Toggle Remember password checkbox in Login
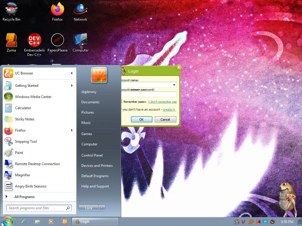The width and height of the screenshot is (302, 226). click(x=121, y=102)
